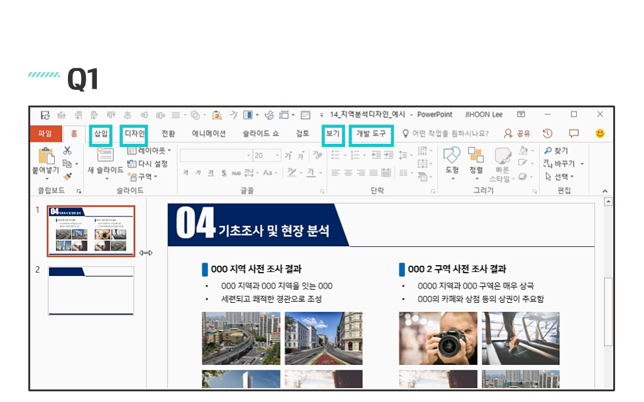Toggle text shadow S button
This screenshot has height=402, width=644.
224,173
